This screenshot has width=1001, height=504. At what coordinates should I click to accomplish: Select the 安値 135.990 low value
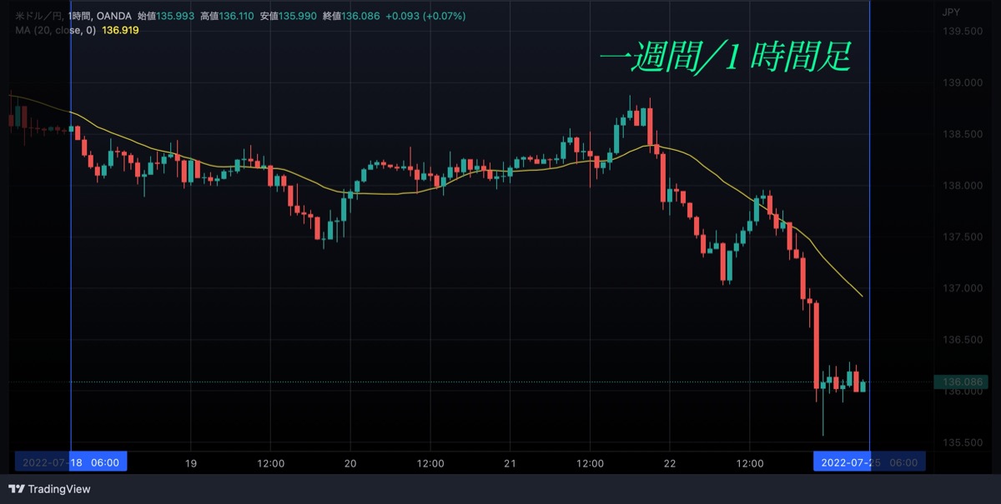289,17
